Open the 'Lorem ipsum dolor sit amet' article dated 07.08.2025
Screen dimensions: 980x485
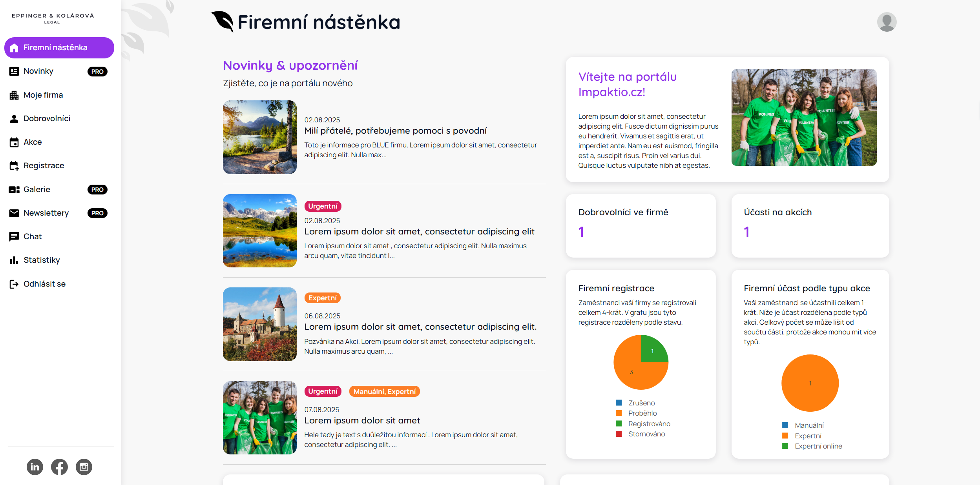pyautogui.click(x=362, y=420)
